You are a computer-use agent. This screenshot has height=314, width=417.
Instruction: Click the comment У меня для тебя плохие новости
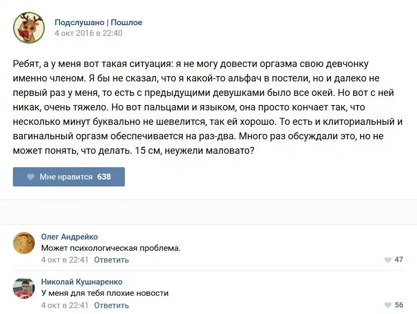pyautogui.click(x=105, y=293)
